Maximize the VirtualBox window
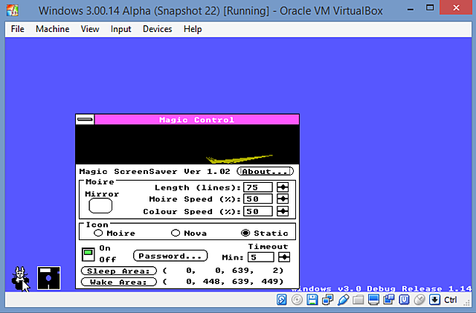 [x=430, y=8]
